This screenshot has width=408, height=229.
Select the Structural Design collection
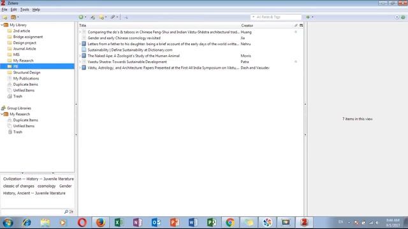point(27,73)
